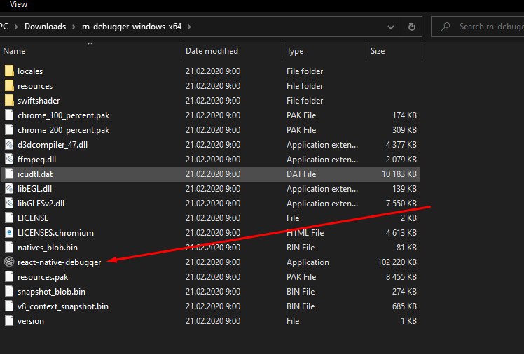The width and height of the screenshot is (524, 354).
Task: Open the View ribbon tab
Action: 19,4
